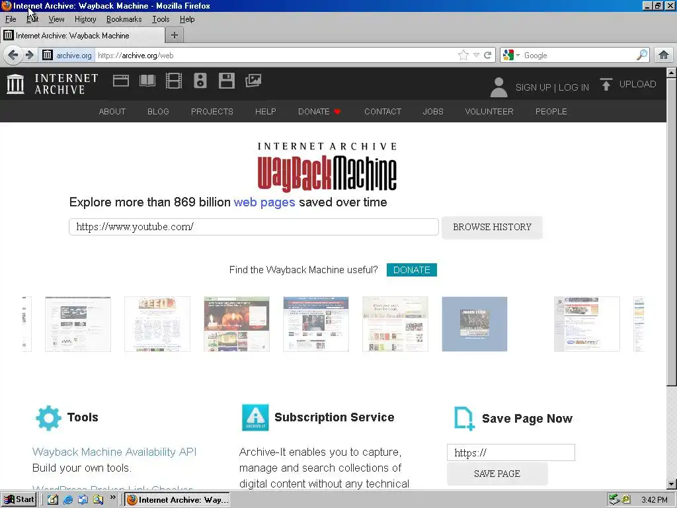Open the search engine selector dropdown
Viewport: 677px width, 508px height.
click(511, 56)
